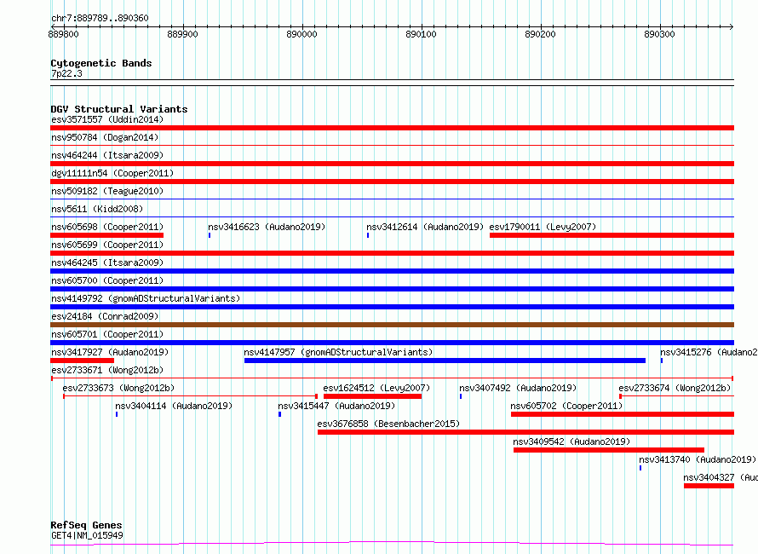The height and width of the screenshot is (554, 758).
Task: Click the 890300 ruler coordinate
Action: point(659,34)
